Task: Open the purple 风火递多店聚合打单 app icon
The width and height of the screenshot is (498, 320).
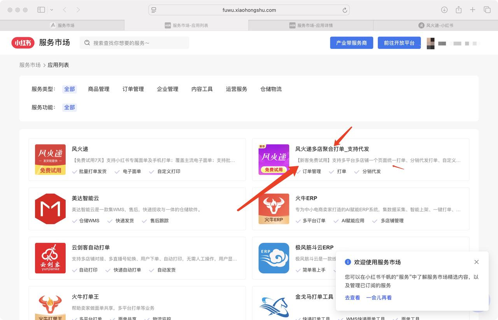Action: click(x=274, y=160)
